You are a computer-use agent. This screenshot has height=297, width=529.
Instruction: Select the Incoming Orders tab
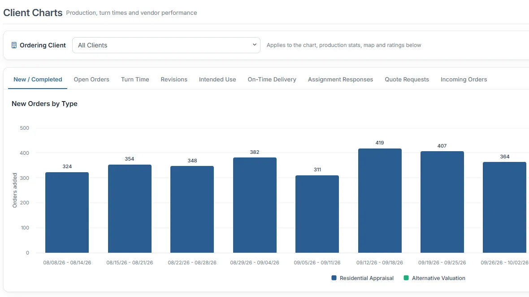click(464, 80)
